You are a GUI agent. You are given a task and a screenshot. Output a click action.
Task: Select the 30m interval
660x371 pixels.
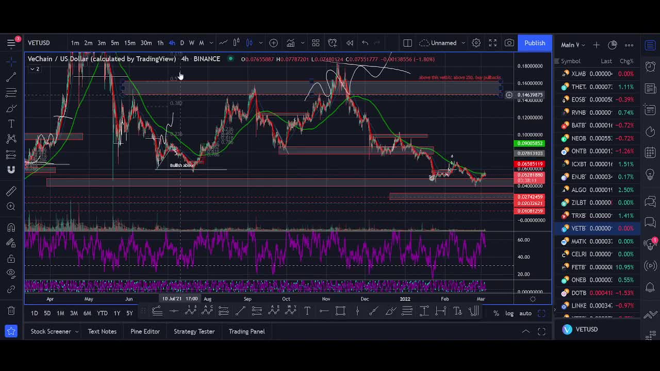click(x=146, y=43)
